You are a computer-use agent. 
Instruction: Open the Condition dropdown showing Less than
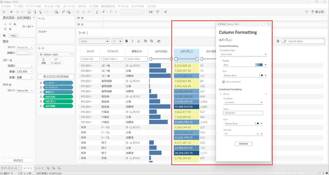[x=243, y=102]
